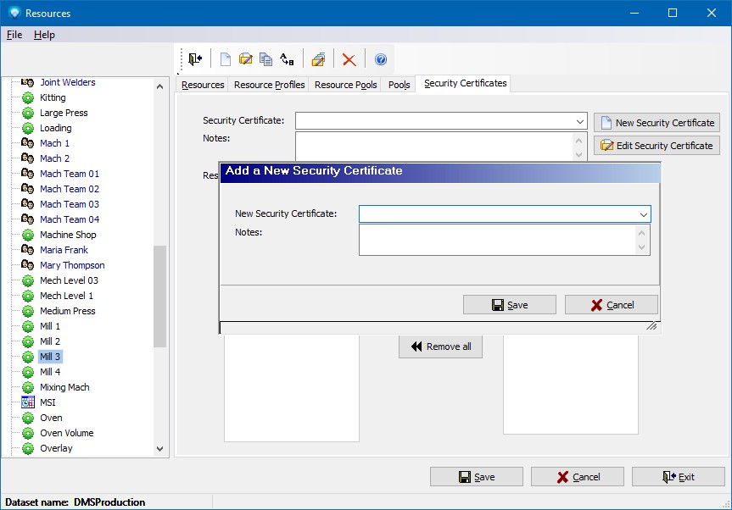
Task: Click the exit door toolbar icon
Action: pyautogui.click(x=196, y=59)
